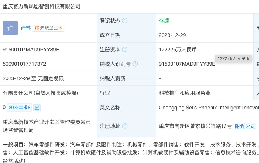Open the 关联企业 8 badge

pyautogui.click(x=48, y=28)
